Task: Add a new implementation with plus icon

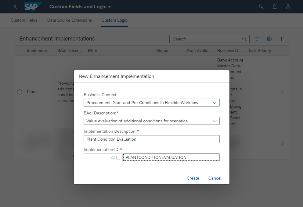Action: [281, 39]
